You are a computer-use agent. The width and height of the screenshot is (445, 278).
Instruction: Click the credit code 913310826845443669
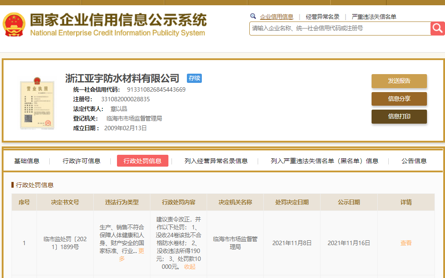click(156, 90)
